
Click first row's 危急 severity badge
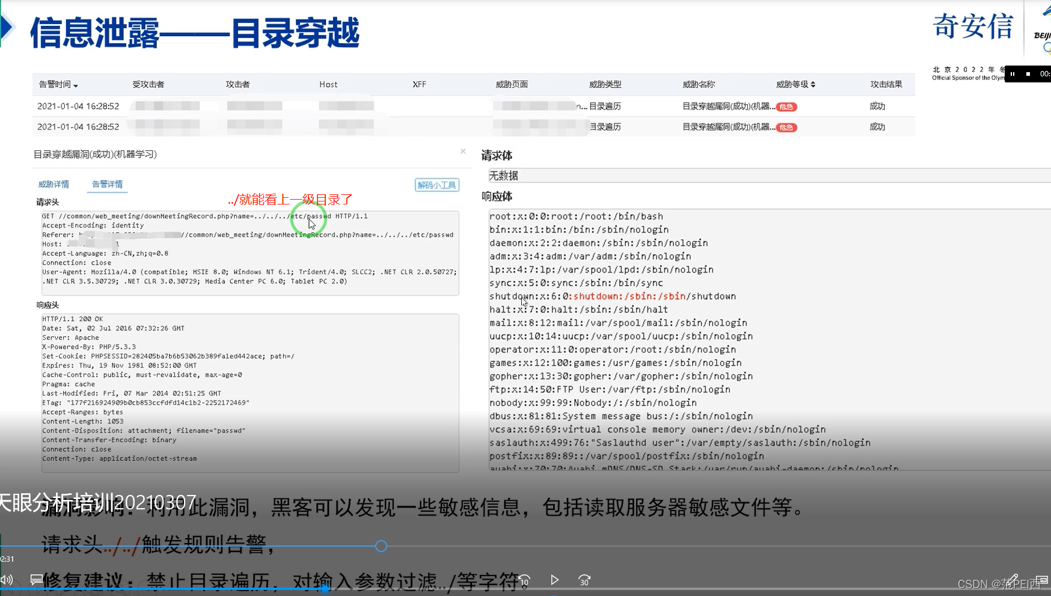click(786, 107)
